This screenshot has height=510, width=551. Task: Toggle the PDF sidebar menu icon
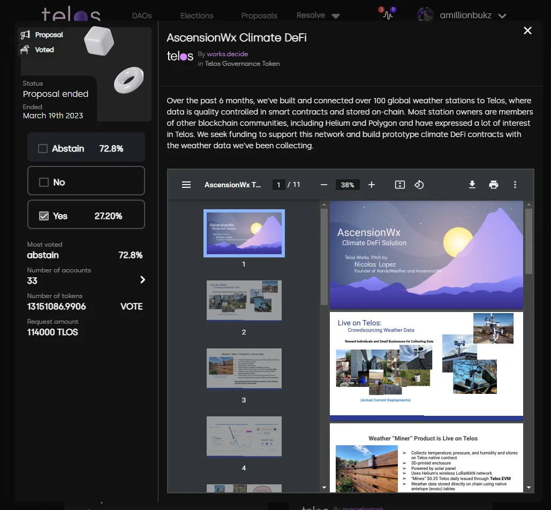(186, 185)
